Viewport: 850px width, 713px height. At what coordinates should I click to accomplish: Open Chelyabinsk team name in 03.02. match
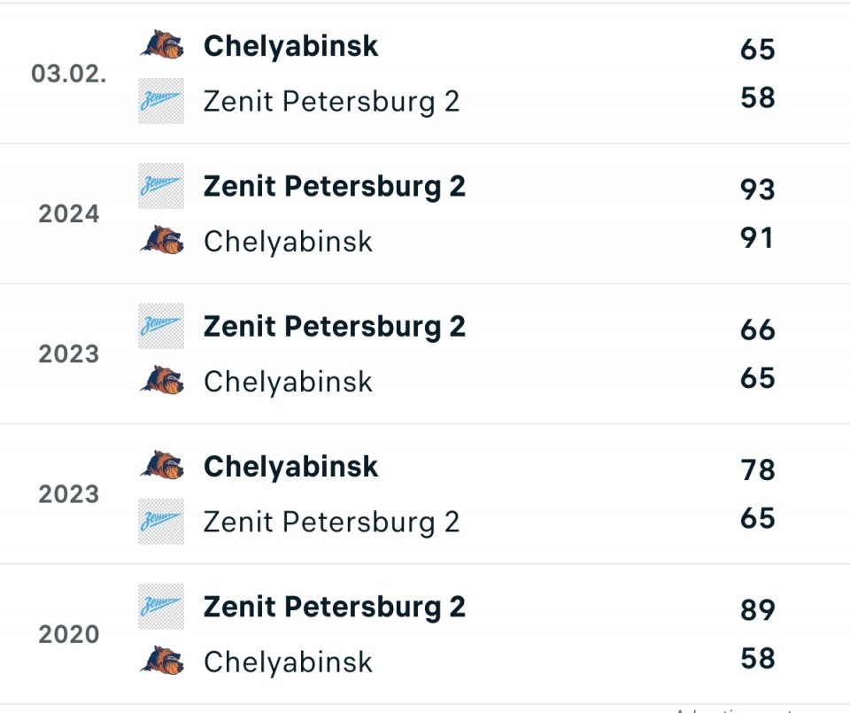pos(290,46)
